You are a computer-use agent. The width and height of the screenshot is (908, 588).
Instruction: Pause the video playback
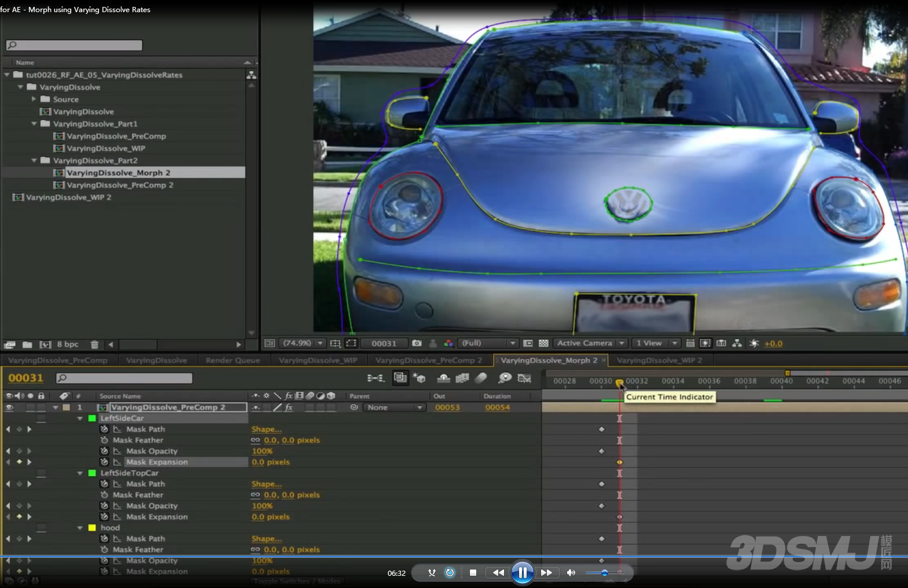(x=522, y=572)
